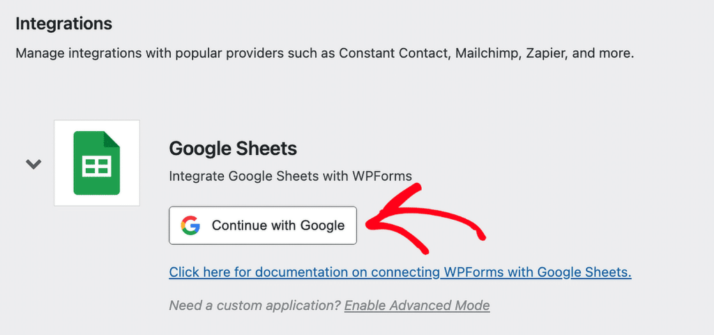Select the Google Sheets heading title
The height and width of the screenshot is (335, 714).
coord(233,149)
